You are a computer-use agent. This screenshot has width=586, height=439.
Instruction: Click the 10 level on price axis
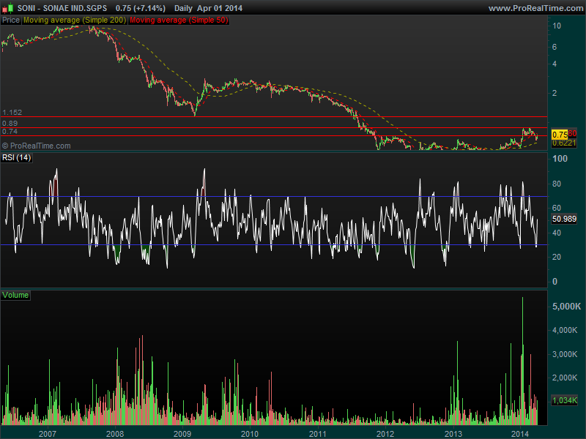[x=557, y=26]
